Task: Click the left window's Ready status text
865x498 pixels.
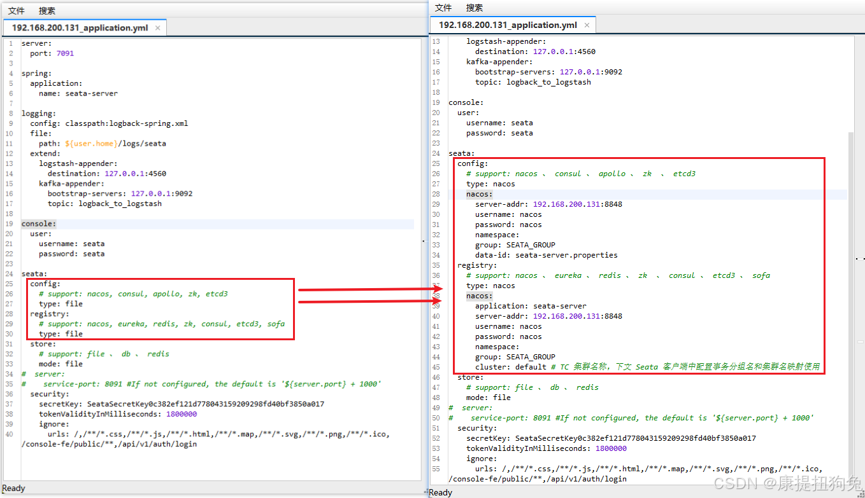Action: (14, 488)
